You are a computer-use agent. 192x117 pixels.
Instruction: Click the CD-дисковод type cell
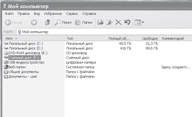77,53
